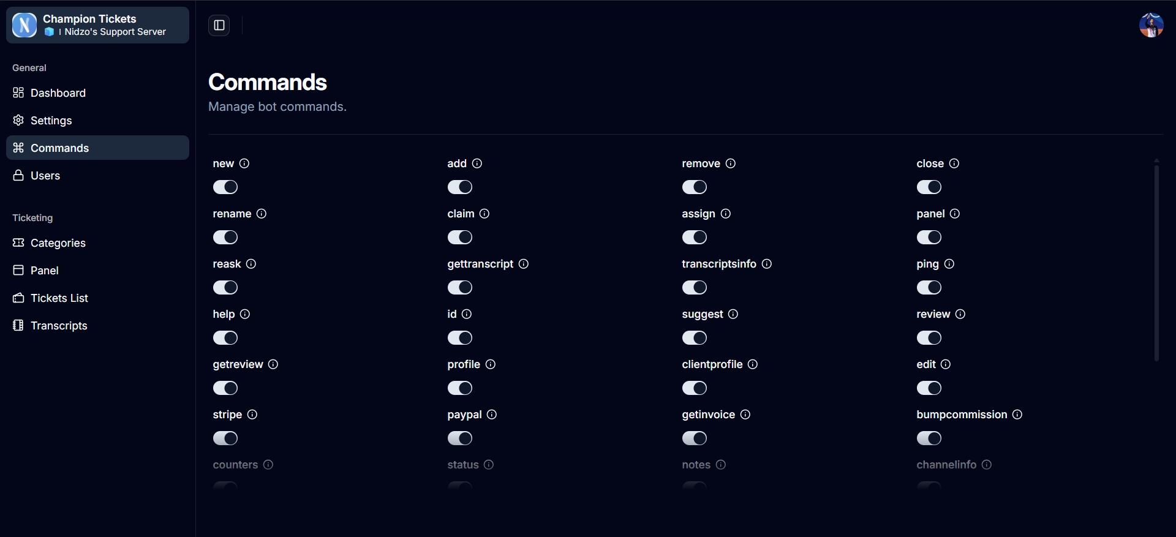Open the Champion Tickets server switcher
Screen dimensions: 1176x537
pos(97,25)
